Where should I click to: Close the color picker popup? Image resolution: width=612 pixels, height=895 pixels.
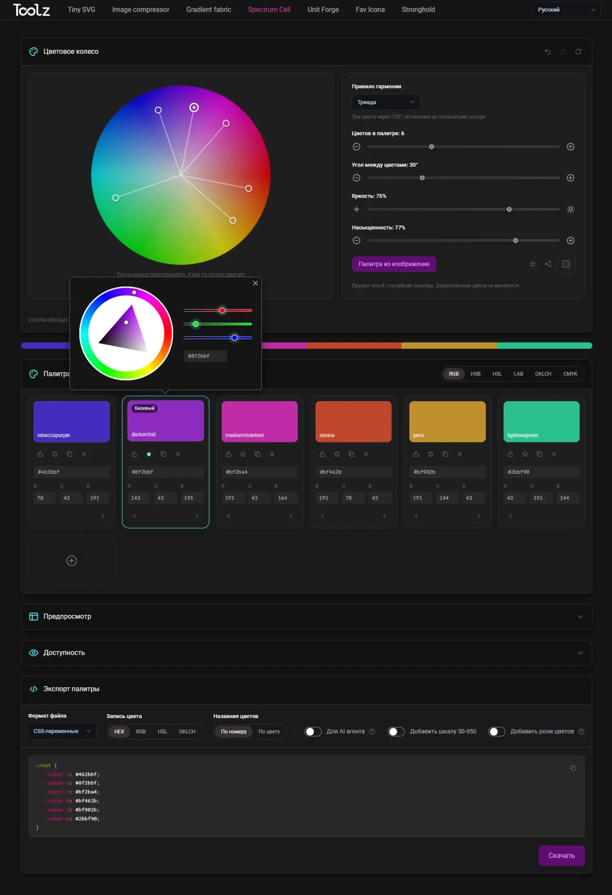click(255, 283)
